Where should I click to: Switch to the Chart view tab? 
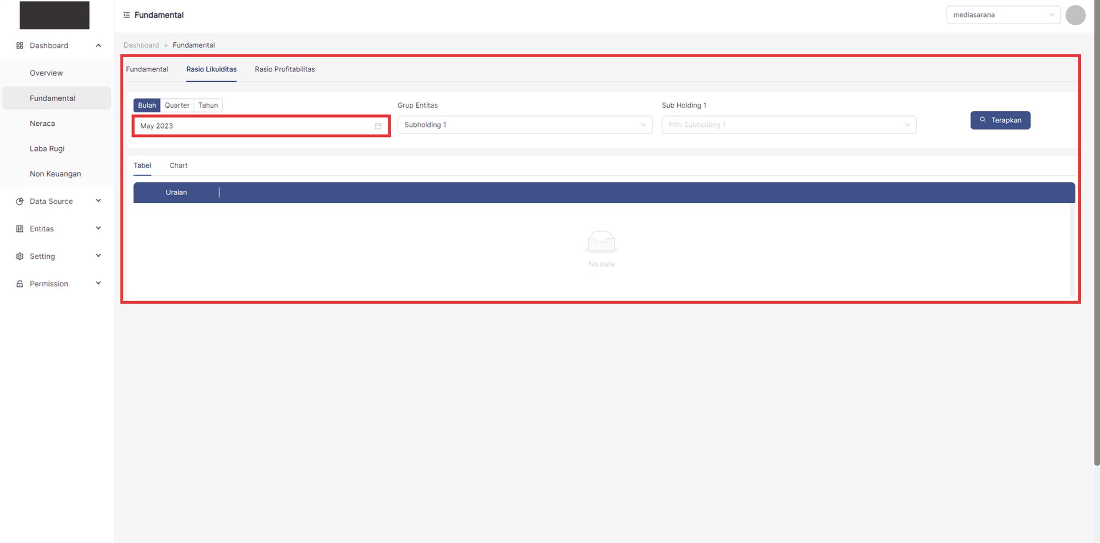178,165
